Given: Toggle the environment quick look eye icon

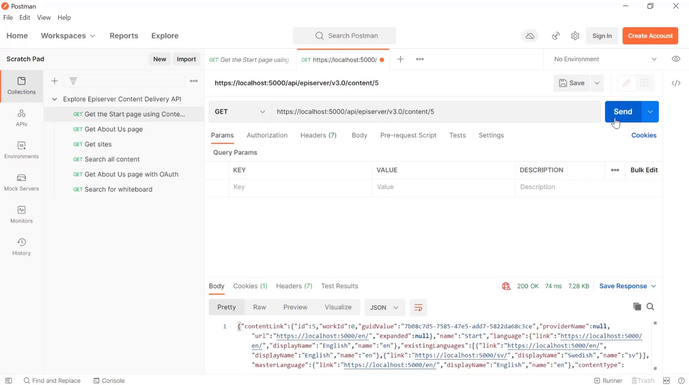Looking at the screenshot, I should [x=676, y=59].
